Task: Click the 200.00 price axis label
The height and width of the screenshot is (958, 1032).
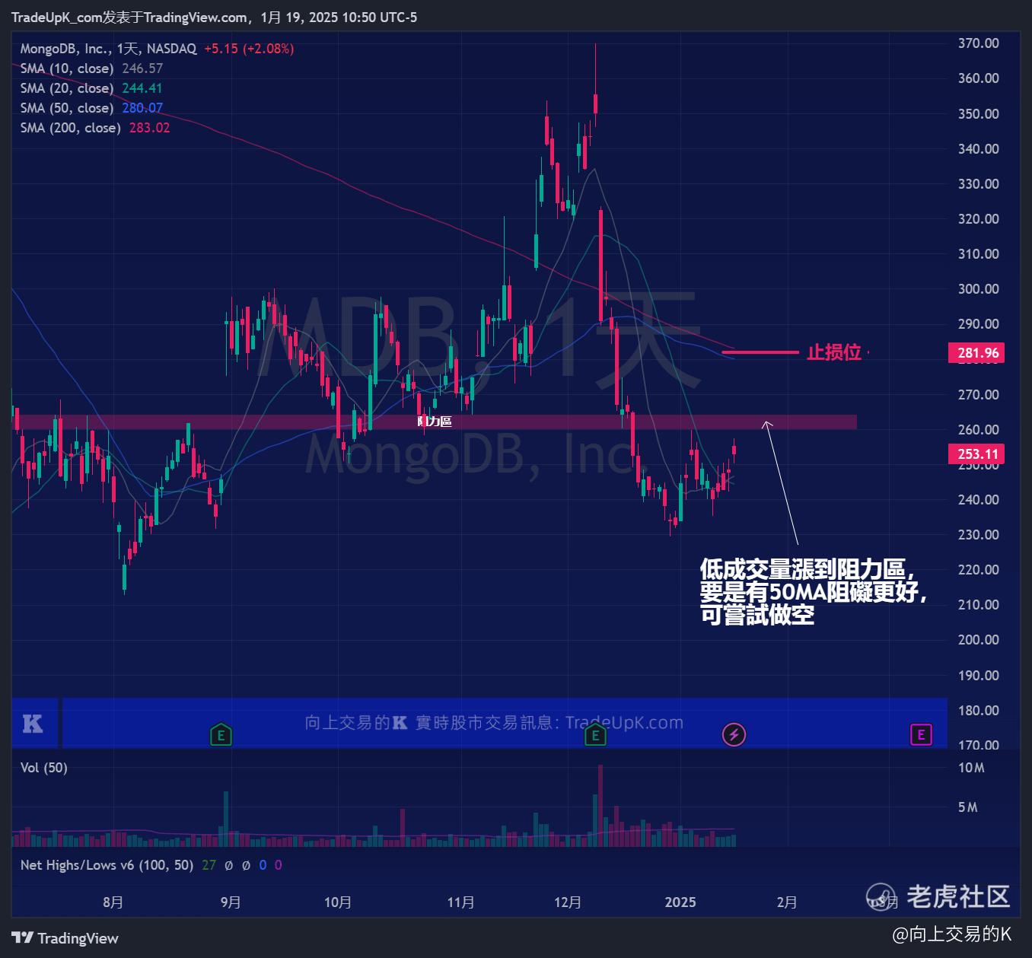Action: pos(978,640)
